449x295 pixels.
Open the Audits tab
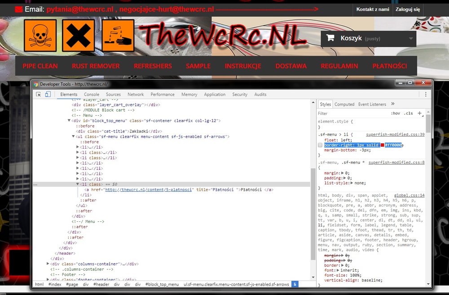click(260, 94)
